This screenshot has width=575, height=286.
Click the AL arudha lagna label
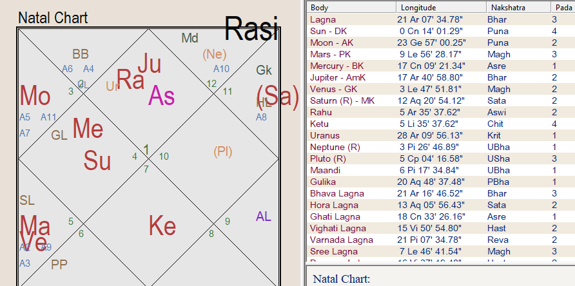[x=263, y=216]
